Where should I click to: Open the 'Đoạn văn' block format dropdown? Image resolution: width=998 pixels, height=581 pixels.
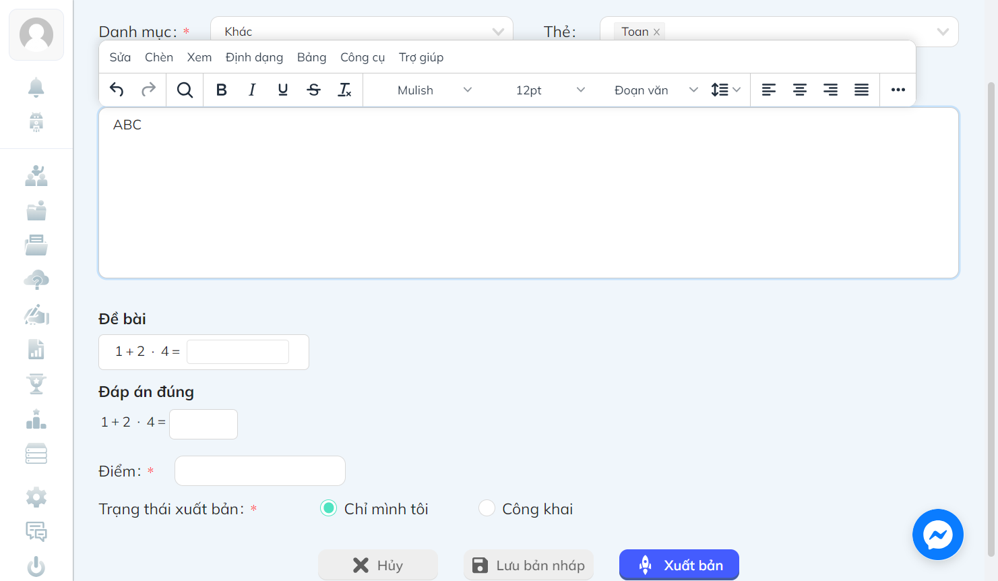656,90
